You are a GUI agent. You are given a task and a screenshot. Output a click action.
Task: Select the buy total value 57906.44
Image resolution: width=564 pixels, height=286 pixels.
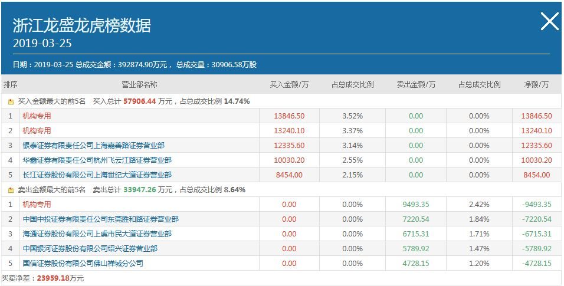click(140, 101)
